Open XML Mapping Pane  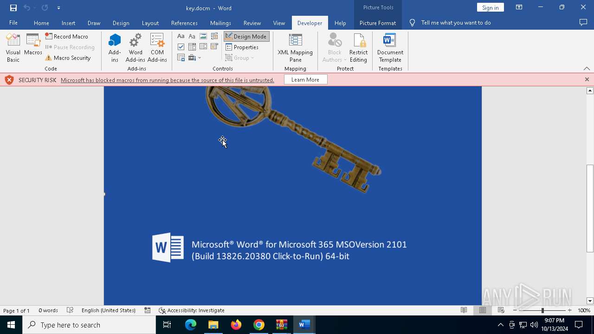point(295,48)
